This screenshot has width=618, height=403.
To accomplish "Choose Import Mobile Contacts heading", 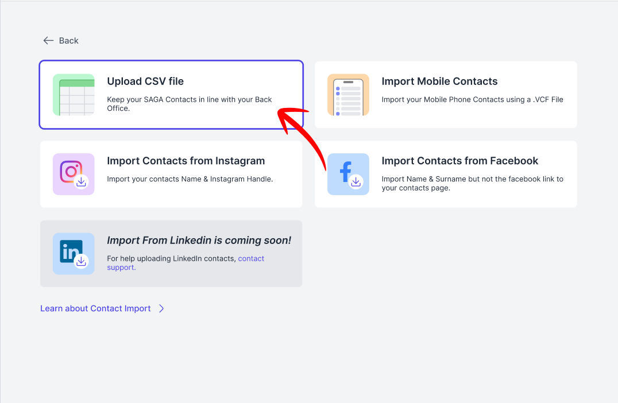I will coord(439,81).
